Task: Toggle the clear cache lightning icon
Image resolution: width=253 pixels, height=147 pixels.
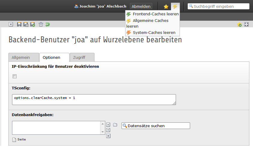Action: click(175, 7)
